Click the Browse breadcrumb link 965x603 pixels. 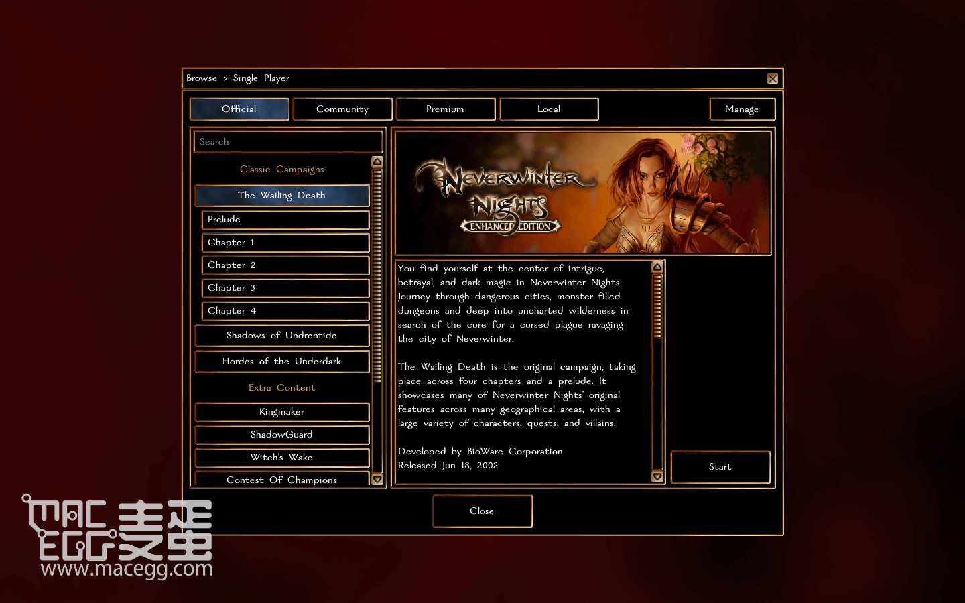[202, 78]
